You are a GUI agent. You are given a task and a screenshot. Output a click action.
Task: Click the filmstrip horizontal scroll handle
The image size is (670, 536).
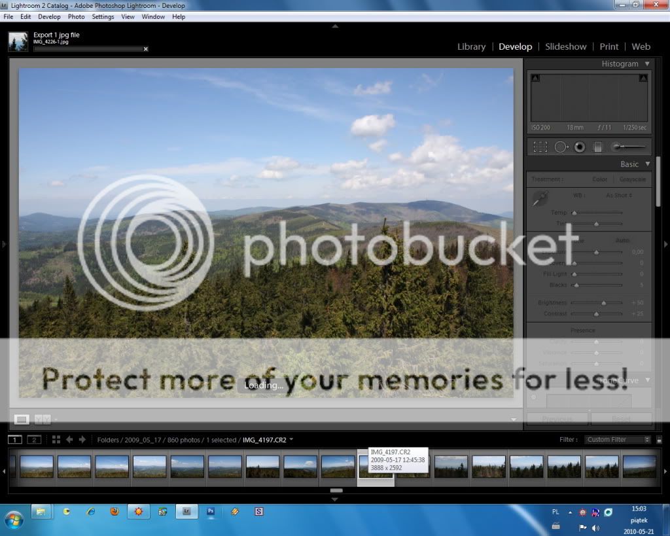point(336,490)
